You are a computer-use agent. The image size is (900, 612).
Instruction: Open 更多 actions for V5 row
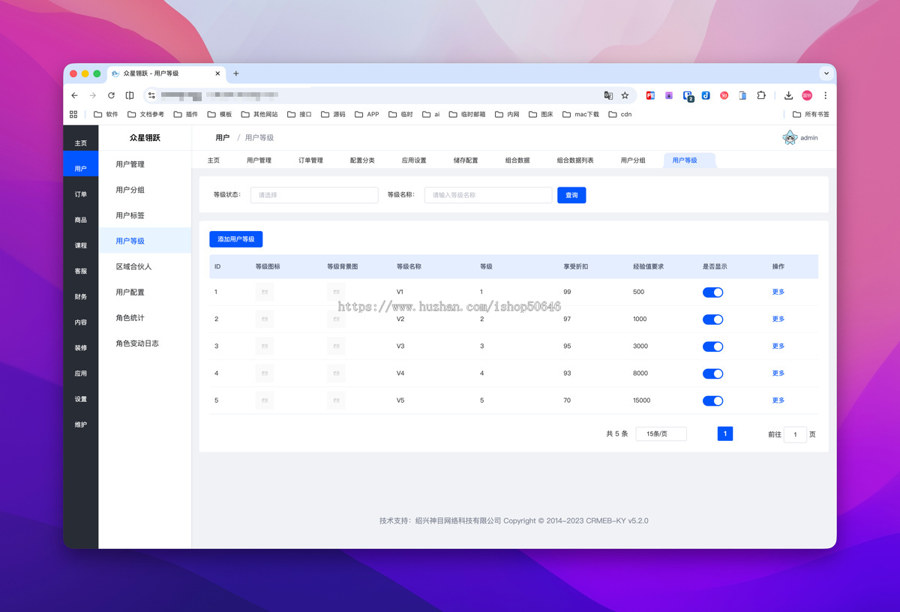(778, 400)
